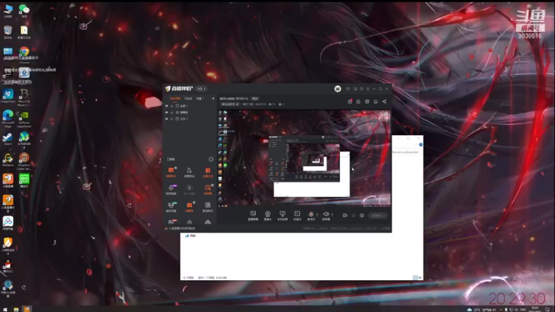Image resolution: width=555 pixels, height=312 pixels.
Task: Open the settings gear next to start button
Action: click(361, 216)
